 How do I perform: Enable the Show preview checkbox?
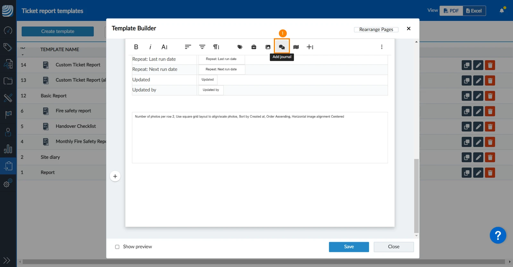tap(117, 247)
